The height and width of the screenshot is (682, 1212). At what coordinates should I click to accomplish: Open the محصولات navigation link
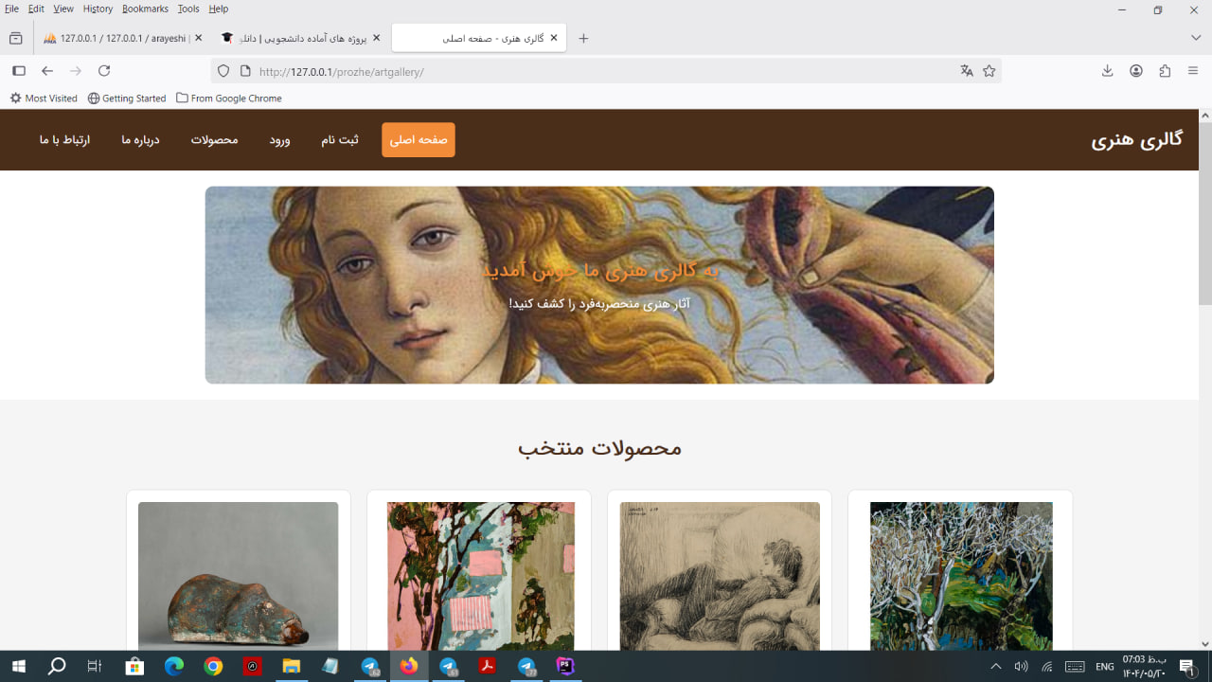(214, 140)
